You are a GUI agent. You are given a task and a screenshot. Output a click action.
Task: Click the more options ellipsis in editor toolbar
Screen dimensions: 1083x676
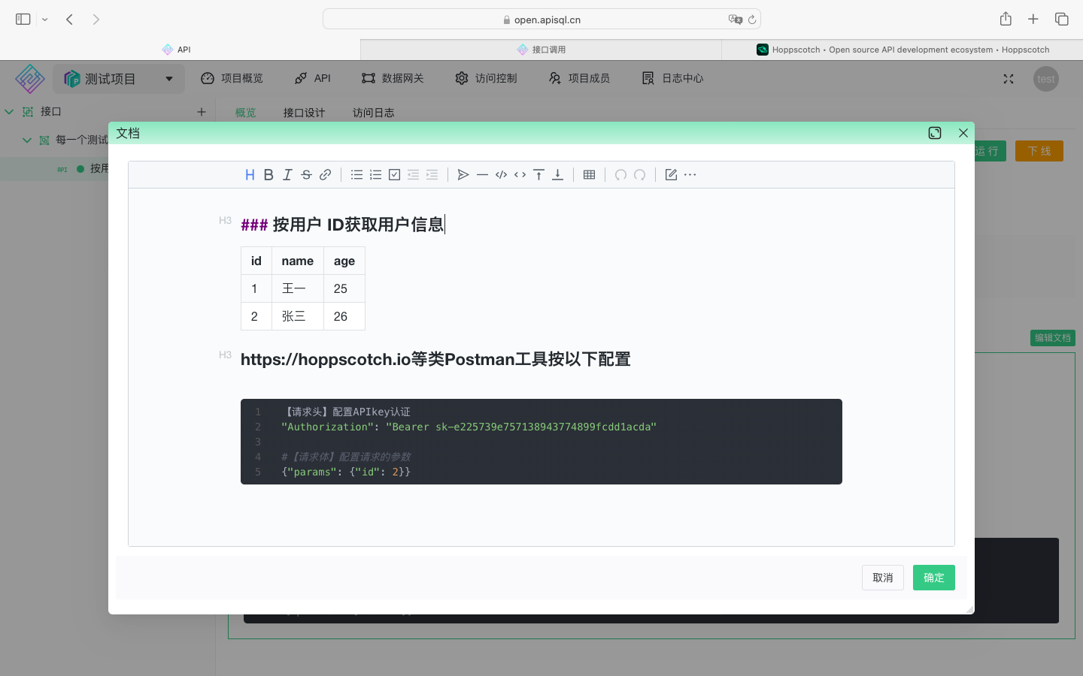[x=690, y=174]
